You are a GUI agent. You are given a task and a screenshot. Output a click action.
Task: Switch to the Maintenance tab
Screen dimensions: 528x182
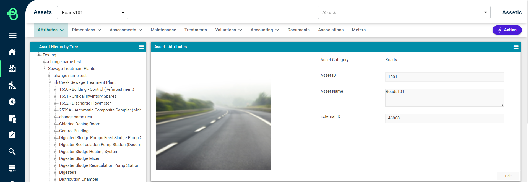coord(163,30)
